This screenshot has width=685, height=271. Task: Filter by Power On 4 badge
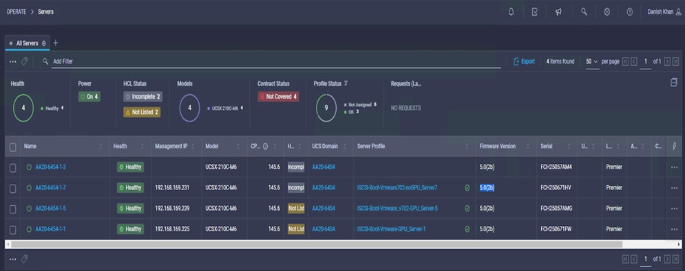point(89,97)
